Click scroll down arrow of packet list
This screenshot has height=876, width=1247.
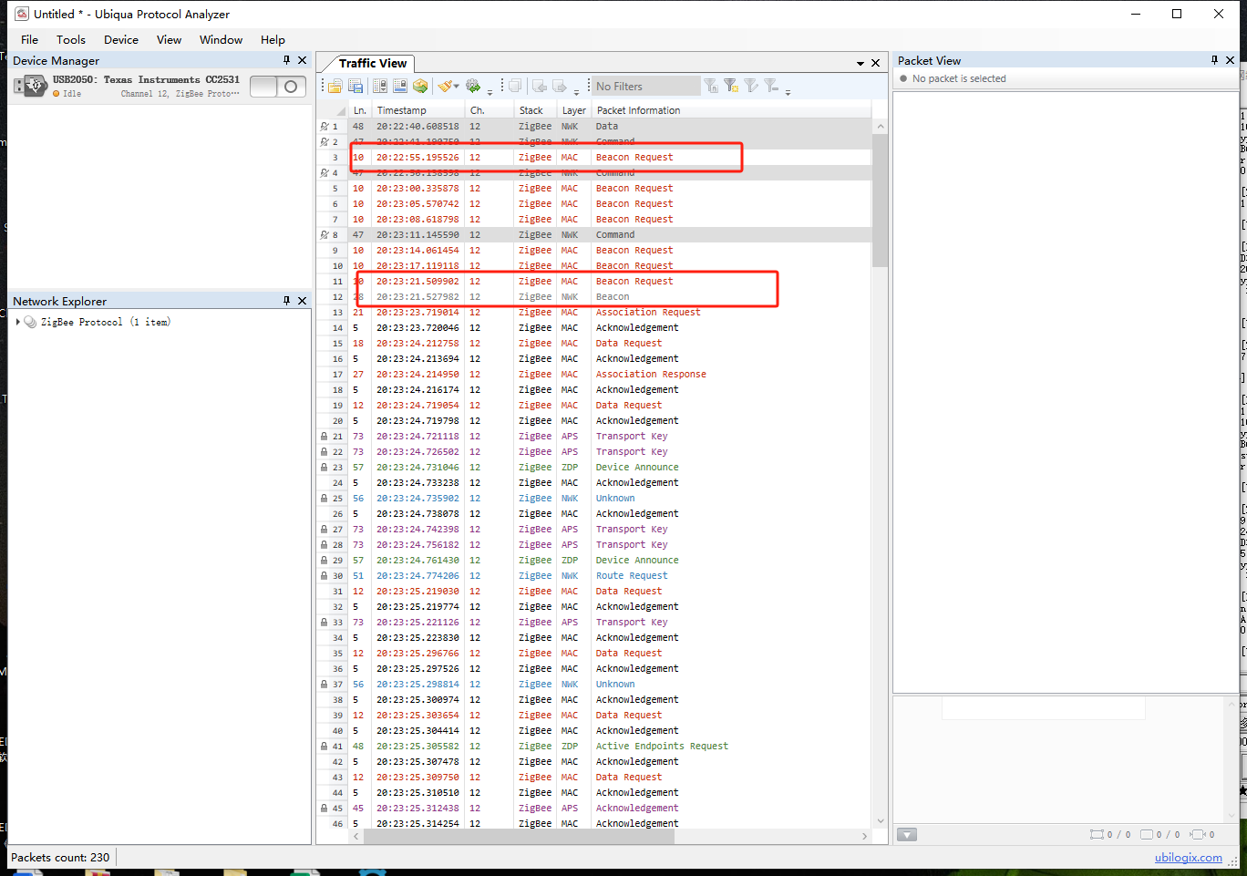881,820
